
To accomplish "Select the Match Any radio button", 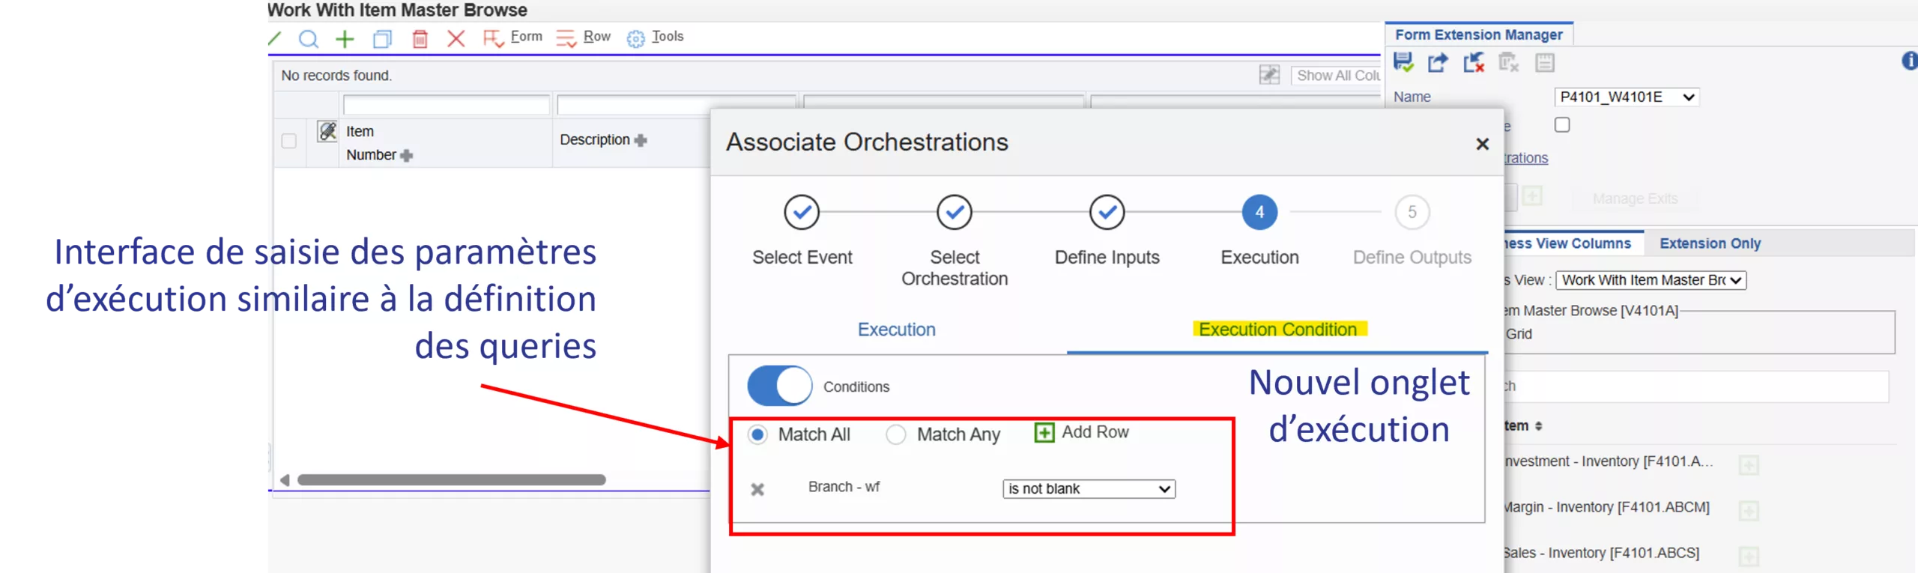I will (x=896, y=434).
